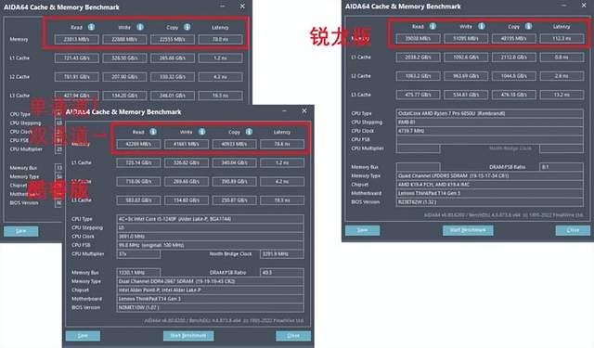The height and width of the screenshot is (348, 594).
Task: Select L3 Cache Copy value in AMD Ryzen window
Action: point(513,95)
